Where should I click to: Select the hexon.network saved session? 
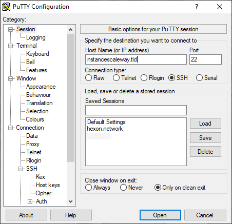(x=105, y=129)
